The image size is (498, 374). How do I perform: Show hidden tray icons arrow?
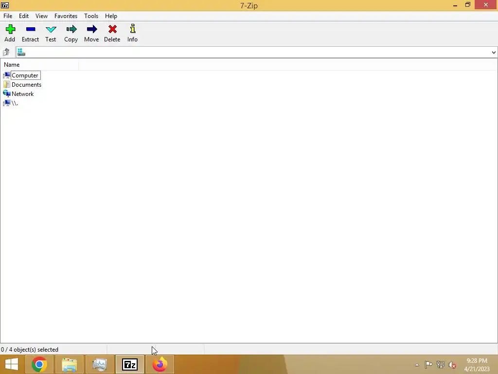[417, 365]
